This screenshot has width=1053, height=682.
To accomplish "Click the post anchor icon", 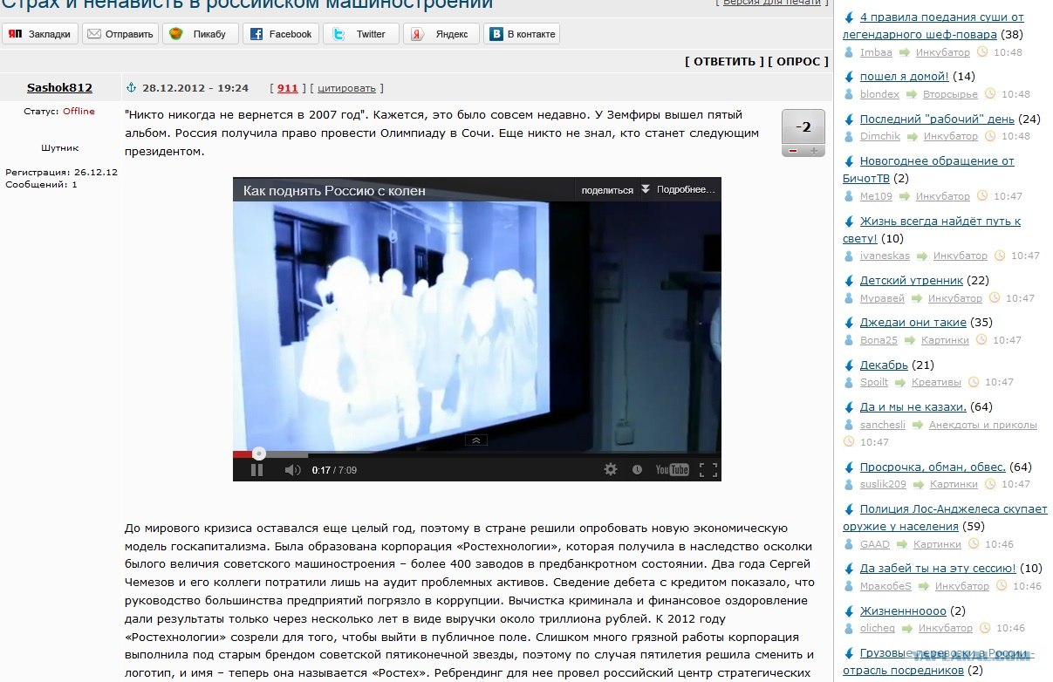I will (133, 87).
